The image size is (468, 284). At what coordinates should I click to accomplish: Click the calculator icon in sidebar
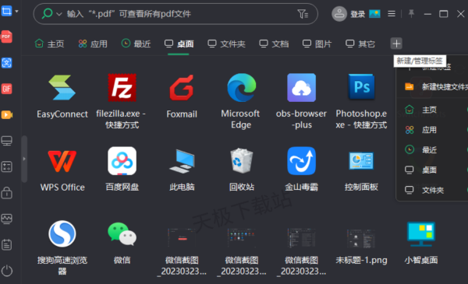coord(6,167)
